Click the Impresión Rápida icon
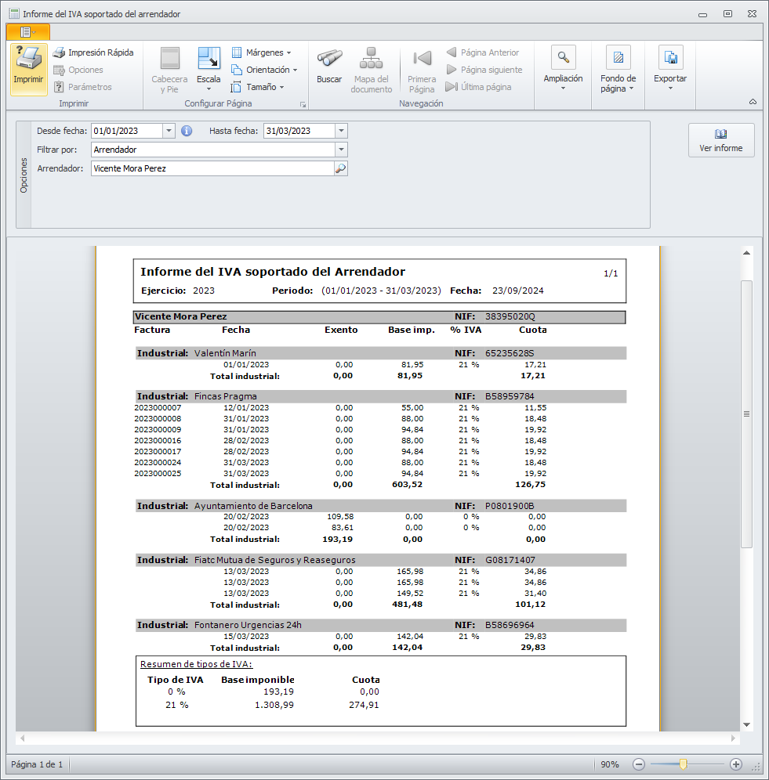The height and width of the screenshot is (780, 769). [x=60, y=52]
